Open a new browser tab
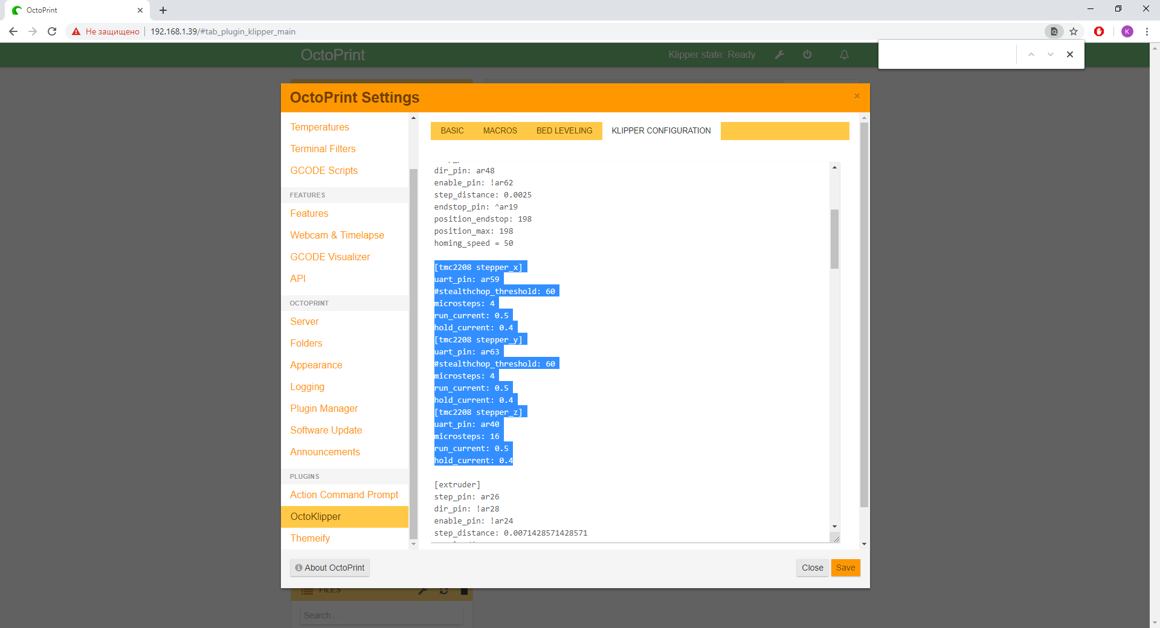Viewport: 1160px width, 628px height. pos(163,10)
